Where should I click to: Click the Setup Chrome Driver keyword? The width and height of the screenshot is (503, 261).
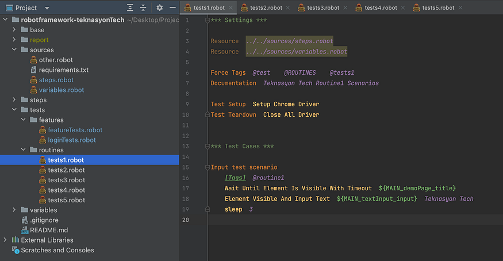pos(286,104)
